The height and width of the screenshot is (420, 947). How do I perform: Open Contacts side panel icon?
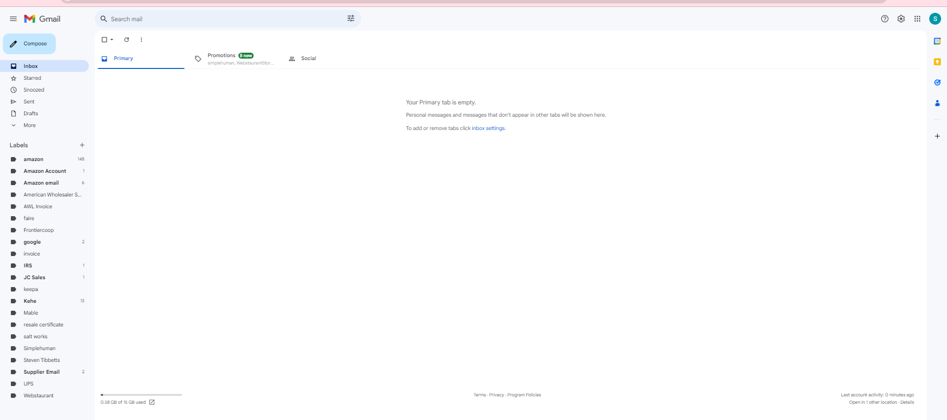pos(937,103)
